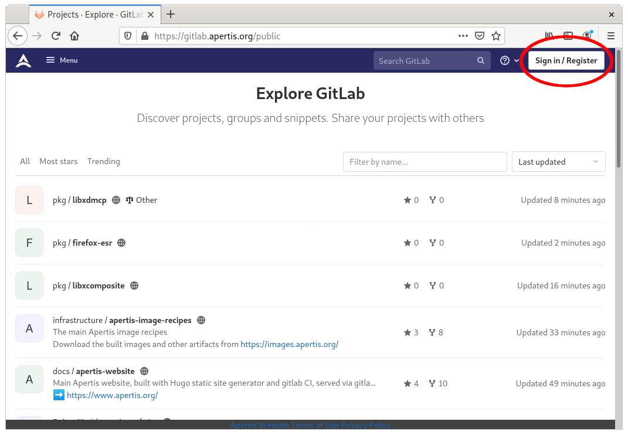Follow the https://www.apertis.org/ link

pyautogui.click(x=112, y=395)
